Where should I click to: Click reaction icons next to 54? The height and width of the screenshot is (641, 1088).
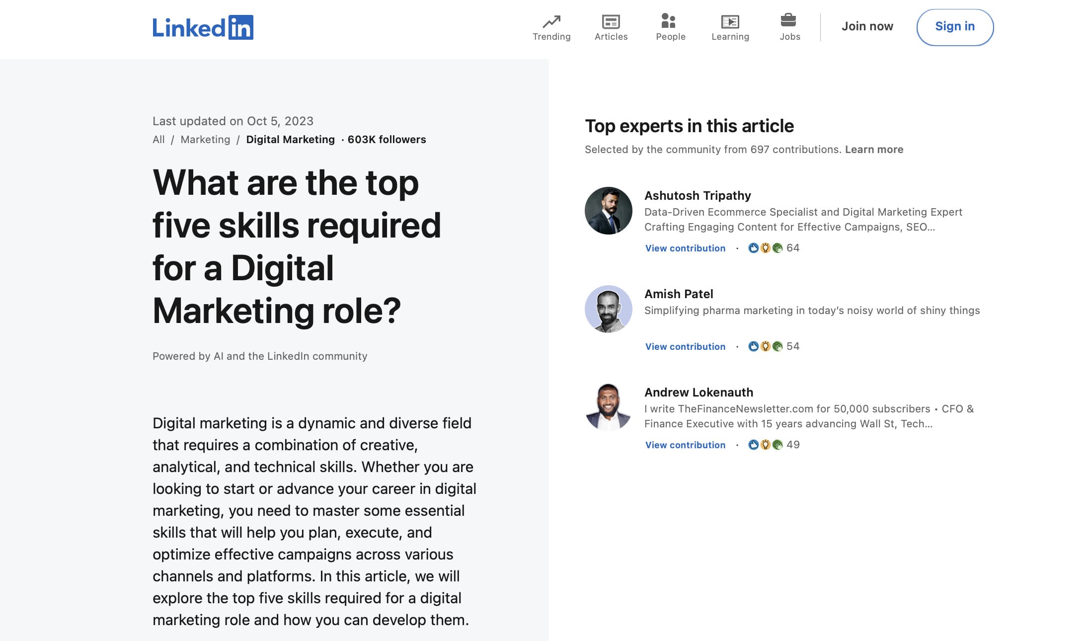pyautogui.click(x=766, y=346)
